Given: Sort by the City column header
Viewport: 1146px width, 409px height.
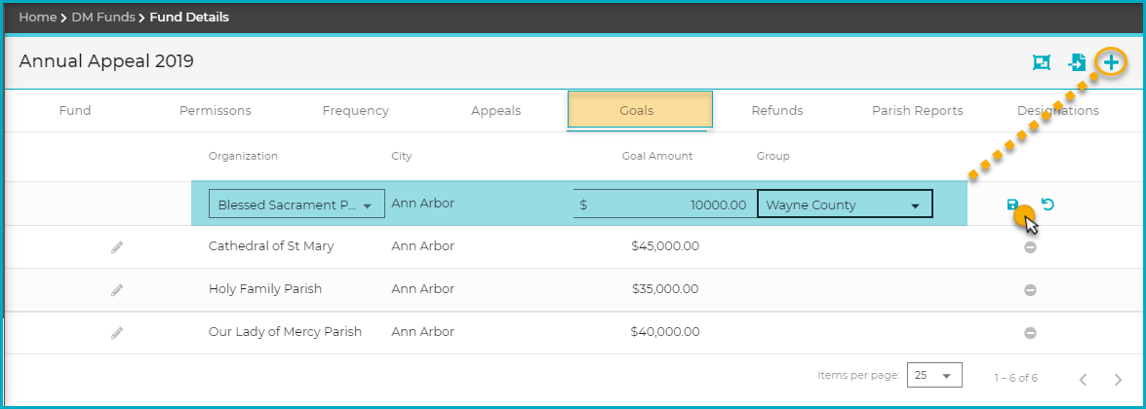Looking at the screenshot, I should (402, 156).
